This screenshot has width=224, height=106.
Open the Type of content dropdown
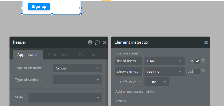77,79
